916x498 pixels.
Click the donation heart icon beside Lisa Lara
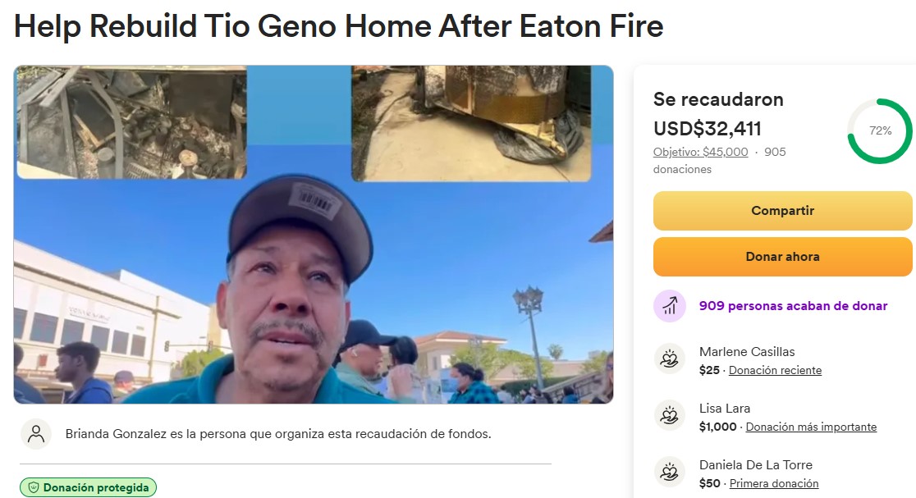(x=670, y=416)
